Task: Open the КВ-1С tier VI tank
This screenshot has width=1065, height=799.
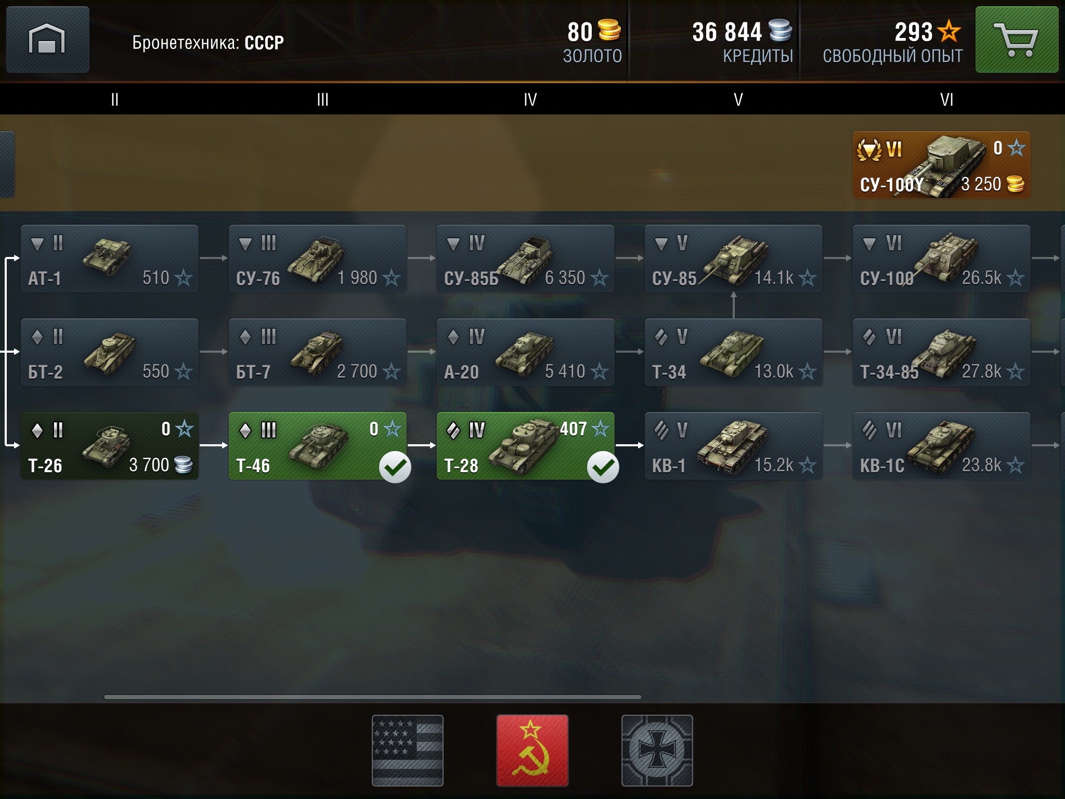Action: 941,446
